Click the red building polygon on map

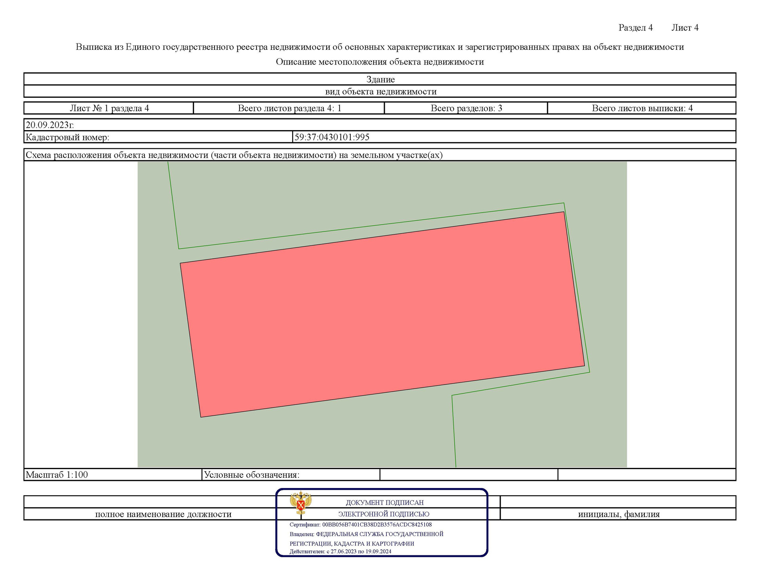click(382, 314)
